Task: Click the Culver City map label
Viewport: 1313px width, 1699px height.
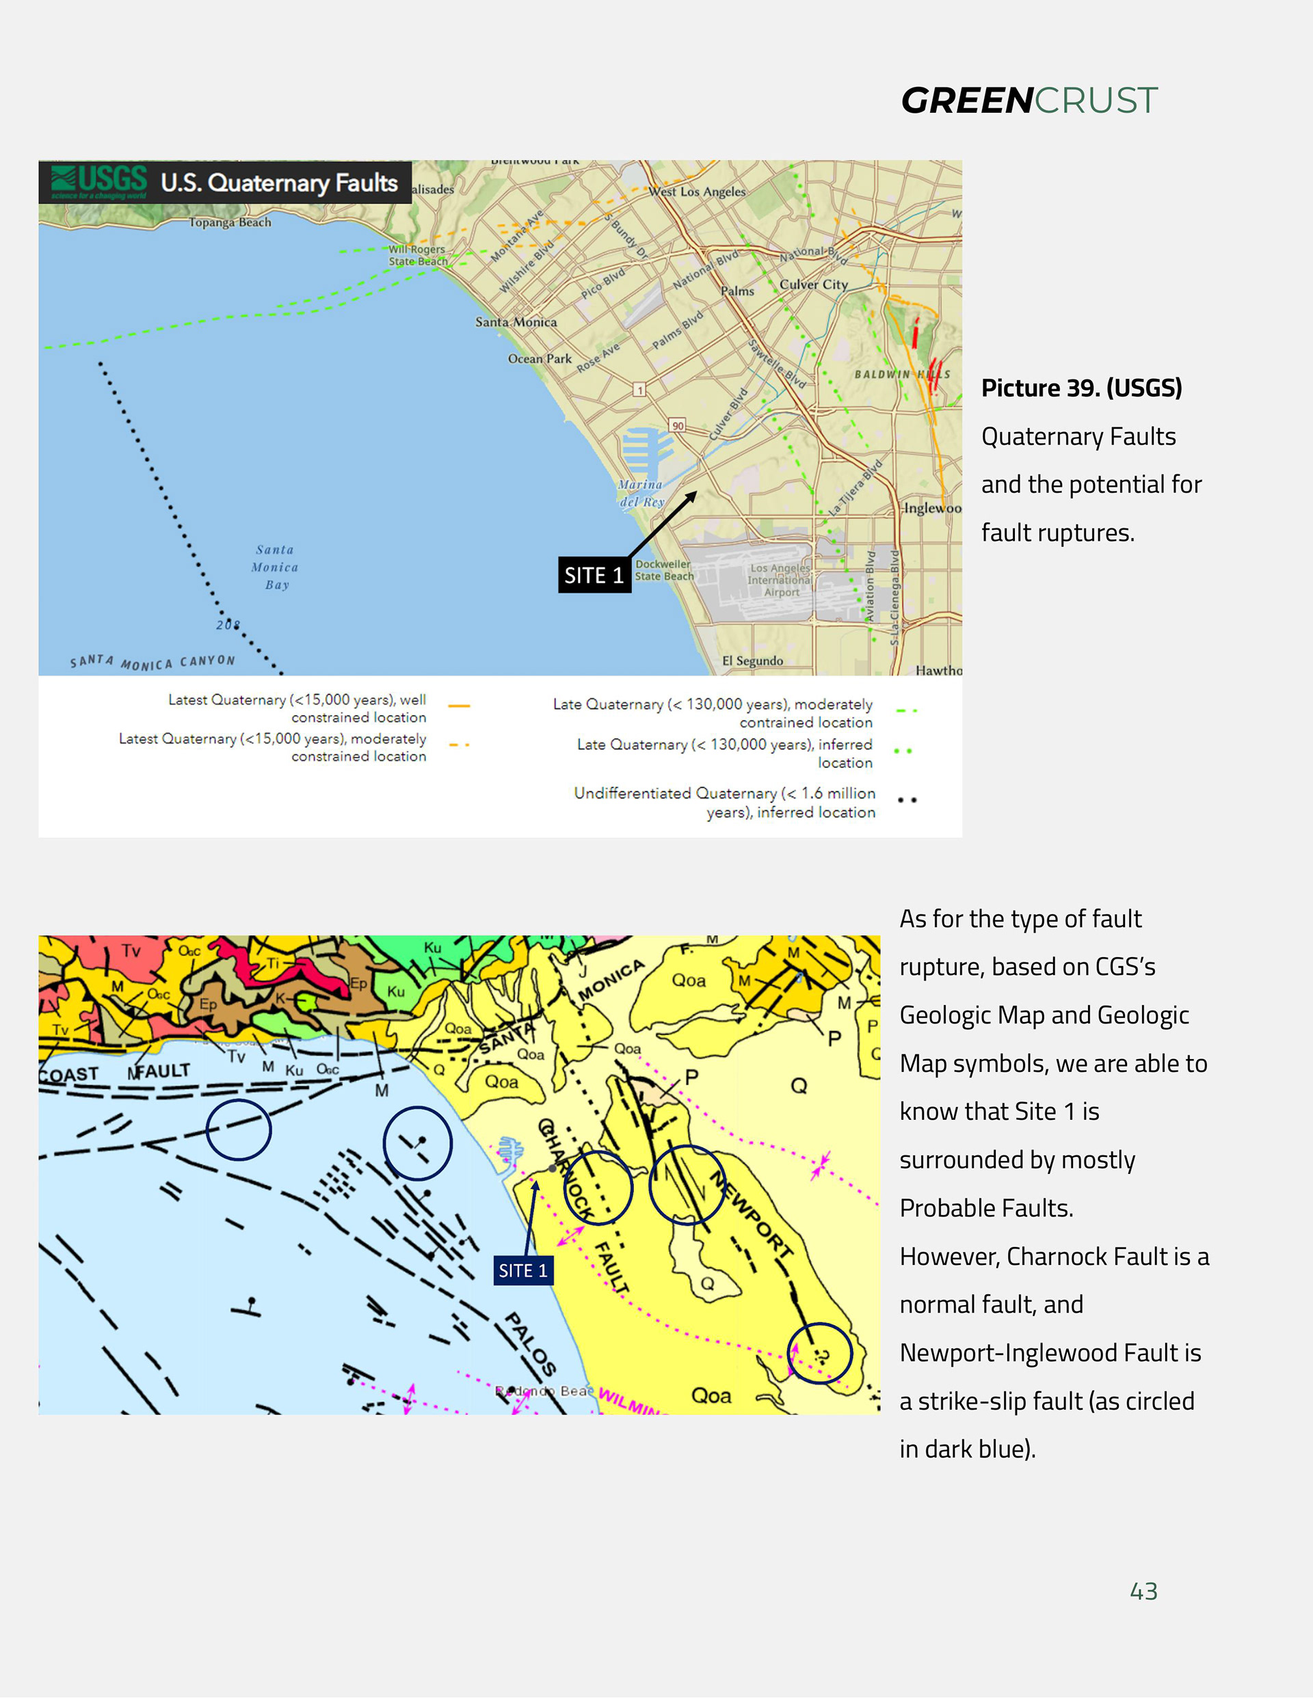Action: pyautogui.click(x=813, y=284)
